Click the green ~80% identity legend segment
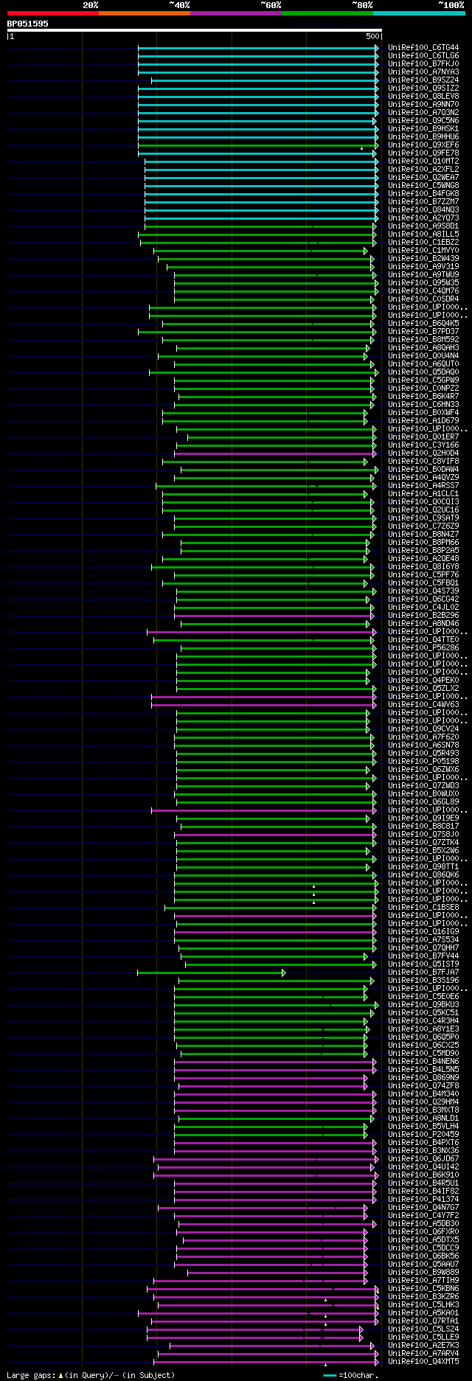The image size is (472, 1381). pyautogui.click(x=327, y=13)
